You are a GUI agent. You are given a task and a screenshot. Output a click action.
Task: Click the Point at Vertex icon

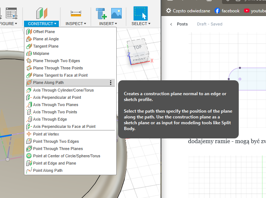(29, 134)
